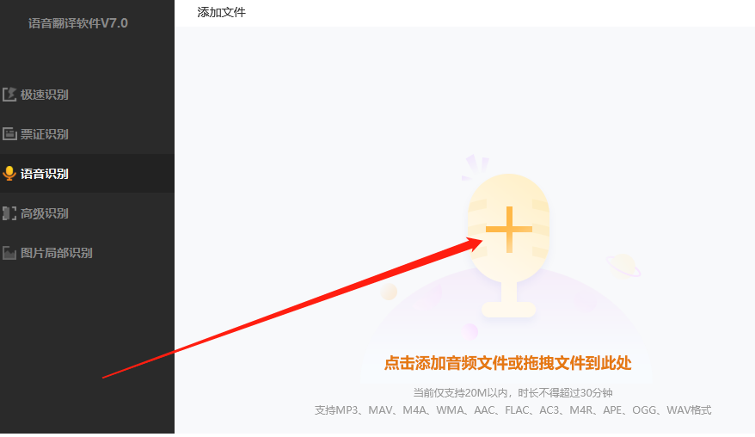
Task: Click the pink bubble below the microphone
Action: click(470, 331)
